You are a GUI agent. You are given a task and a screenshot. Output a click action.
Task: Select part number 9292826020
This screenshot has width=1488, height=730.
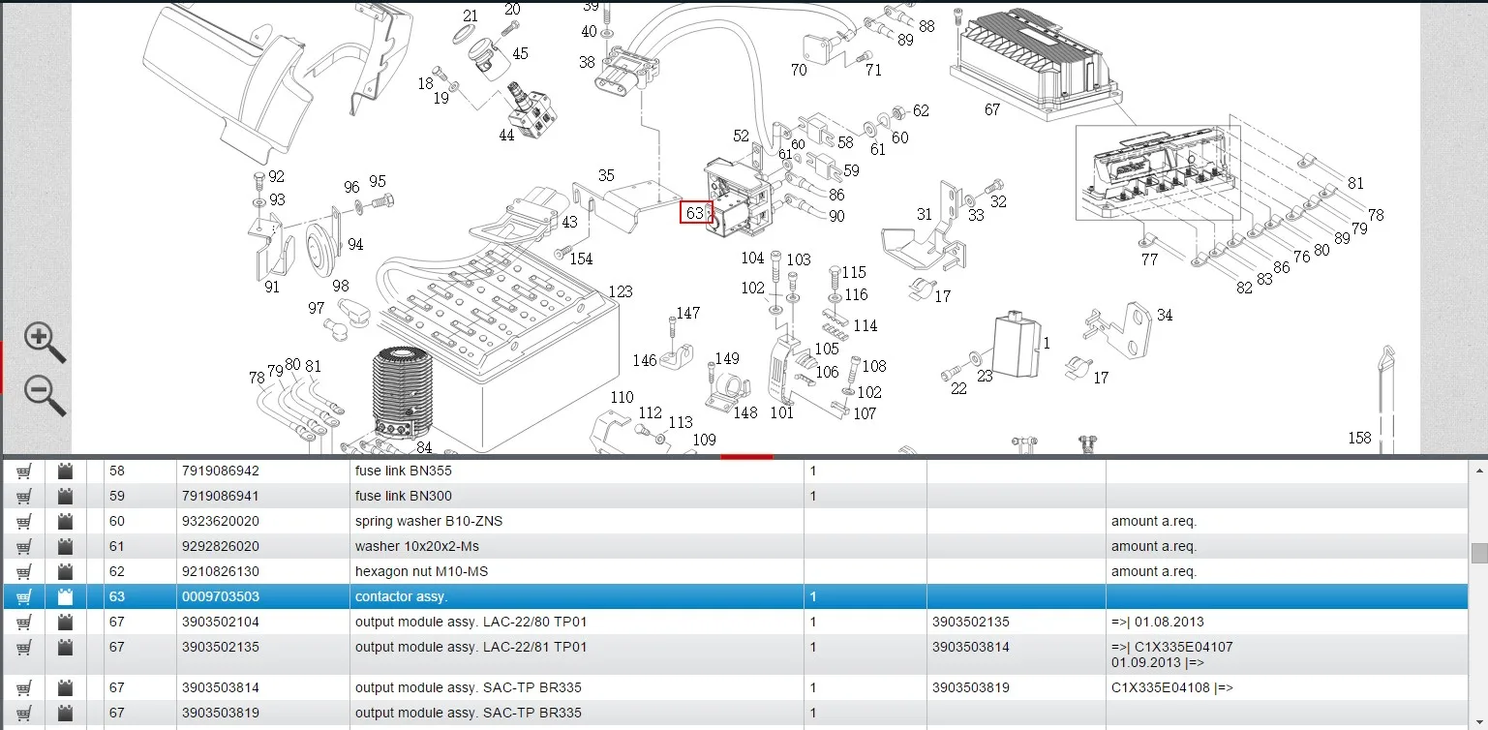[x=221, y=546]
